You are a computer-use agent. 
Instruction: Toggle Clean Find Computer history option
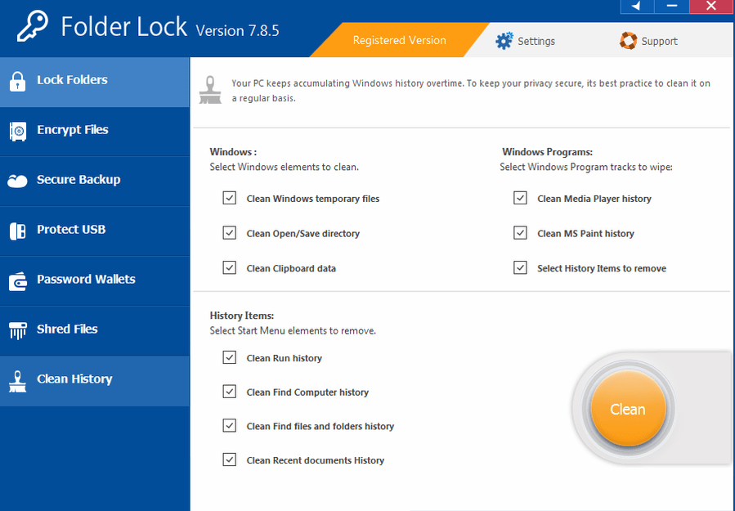pyautogui.click(x=230, y=392)
